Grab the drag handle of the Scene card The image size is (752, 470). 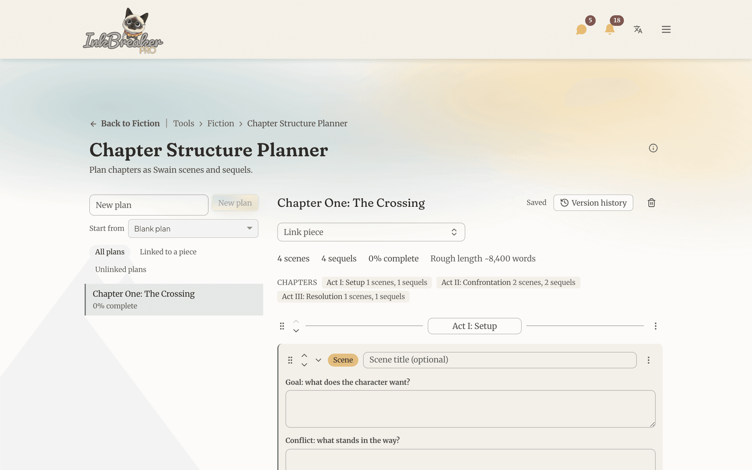click(x=290, y=360)
